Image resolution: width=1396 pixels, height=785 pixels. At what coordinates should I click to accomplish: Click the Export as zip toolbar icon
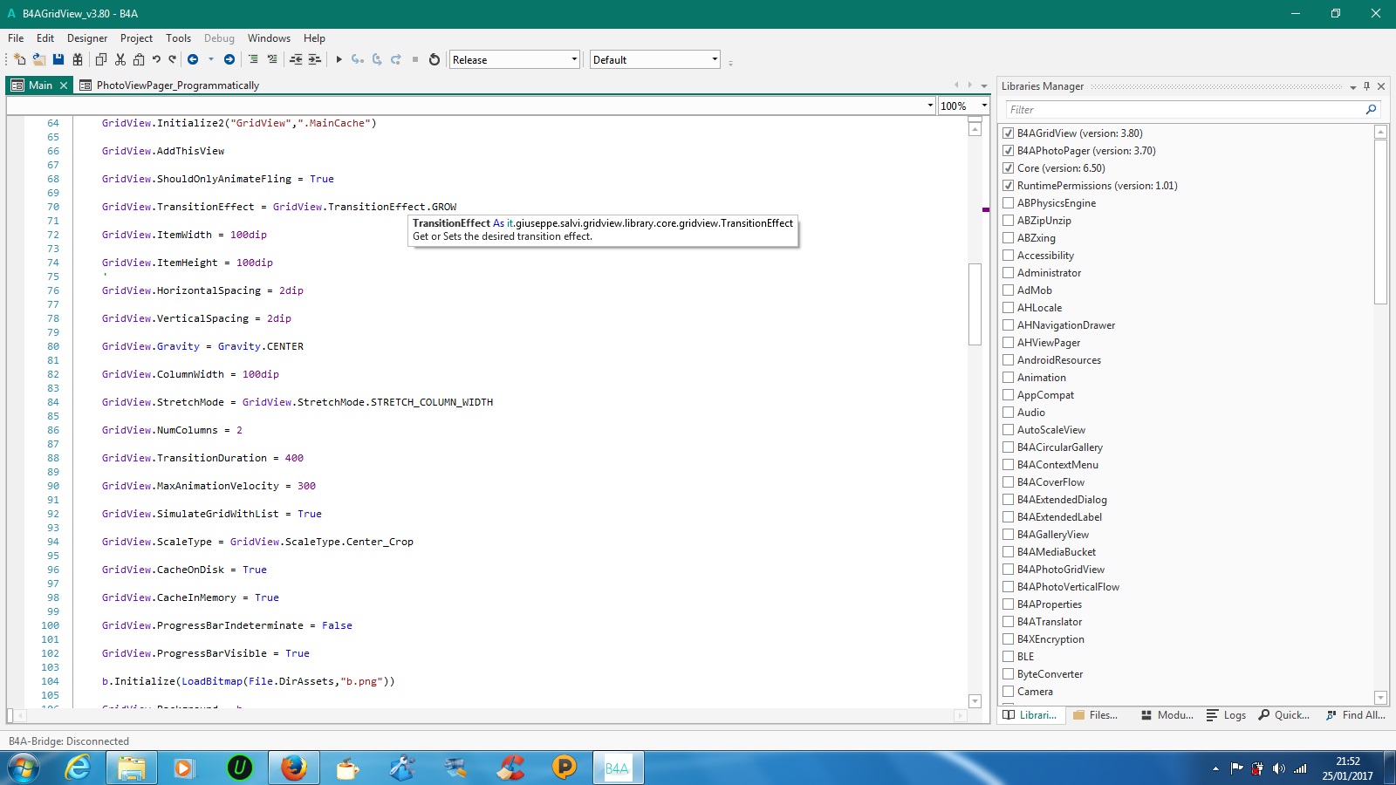pyautogui.click(x=78, y=59)
